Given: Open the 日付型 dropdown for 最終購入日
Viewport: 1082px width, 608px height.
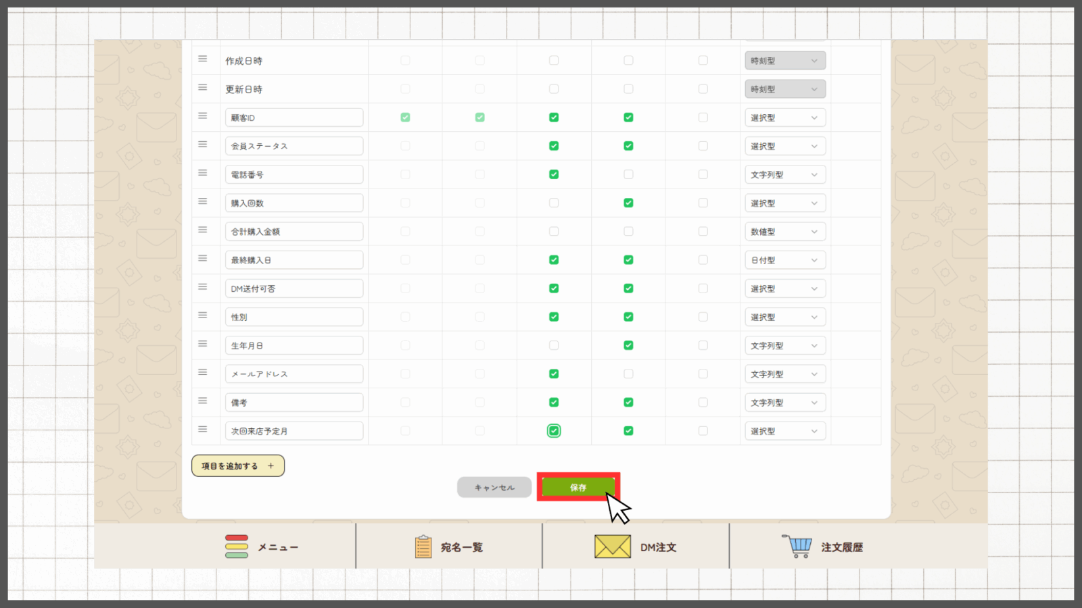Looking at the screenshot, I should click(x=784, y=260).
